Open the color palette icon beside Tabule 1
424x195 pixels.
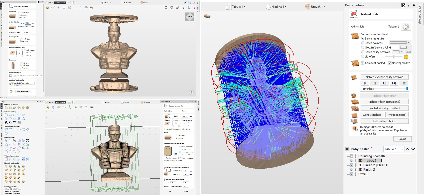pyautogui.click(x=406, y=27)
